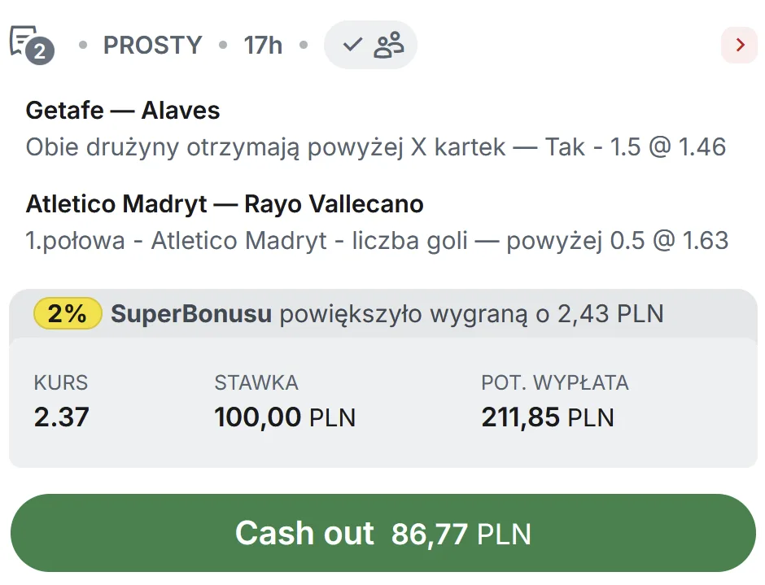Image resolution: width=765 pixels, height=585 pixels.
Task: Click the 17h time remaining label
Action: [261, 46]
